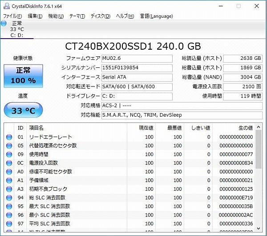Screen dimensions: 267x236
Task: Click the 33 °C temperature button
Action: (x=23, y=110)
